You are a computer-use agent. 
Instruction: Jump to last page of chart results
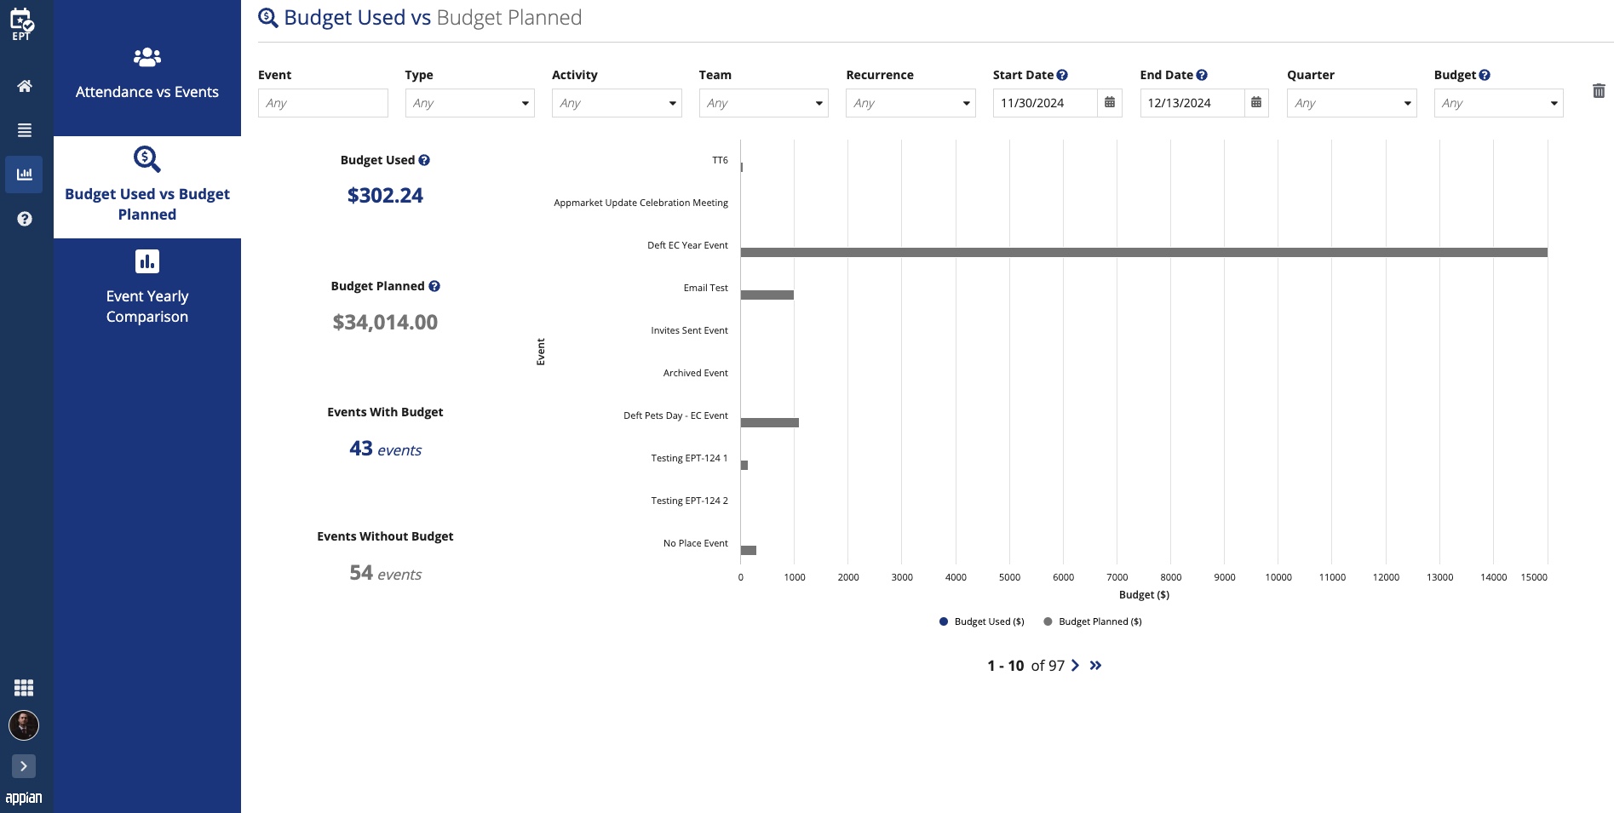[x=1095, y=666]
